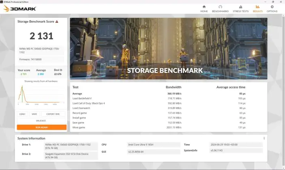Click the vertical scrollbar on the right
The width and height of the screenshot is (285, 170).
(283, 91)
